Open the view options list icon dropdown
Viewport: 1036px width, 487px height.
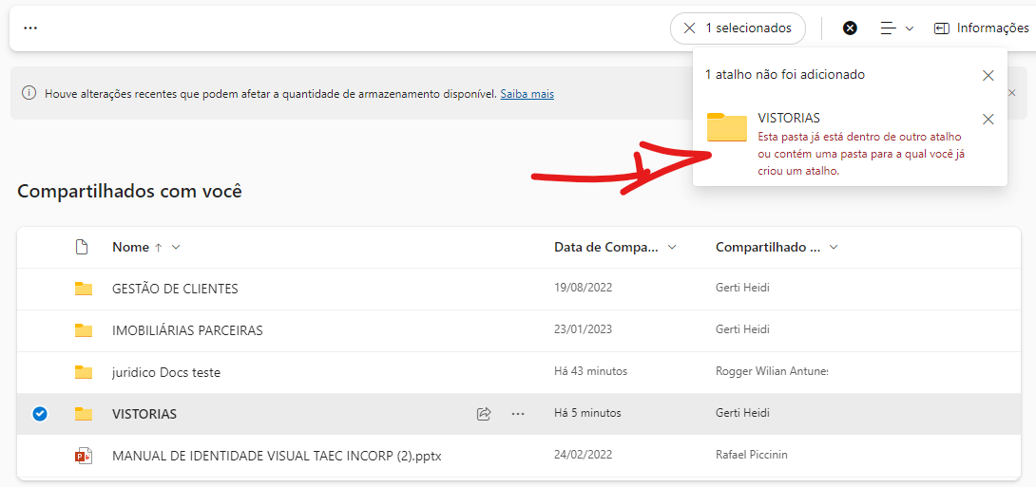point(896,28)
